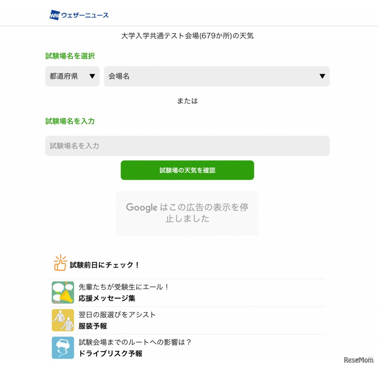This screenshot has width=378, height=367.
Task: Open the 都道府県 prefecture dropdown
Action: [72, 76]
